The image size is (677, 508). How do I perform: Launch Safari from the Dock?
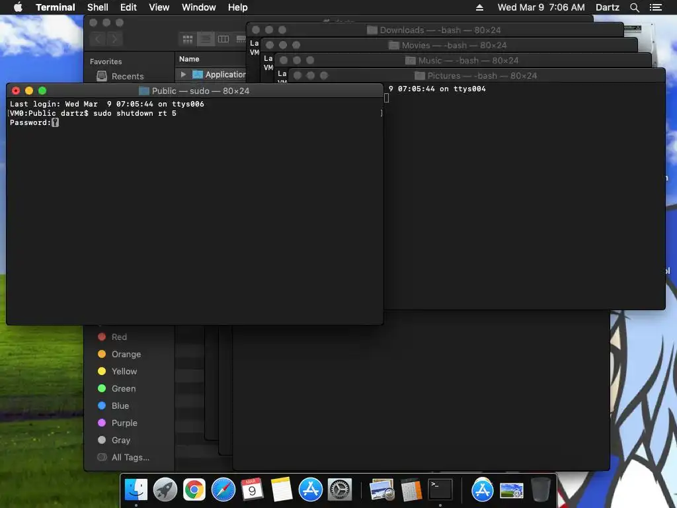[223, 490]
